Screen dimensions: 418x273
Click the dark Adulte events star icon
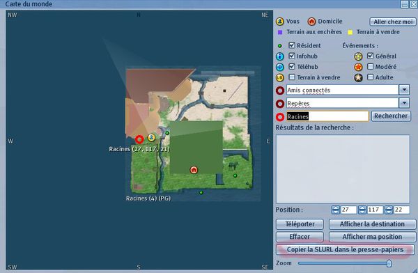[x=358, y=77]
